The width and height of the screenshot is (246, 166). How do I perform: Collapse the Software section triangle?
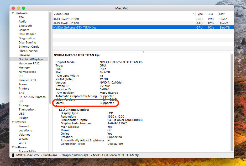13,147
